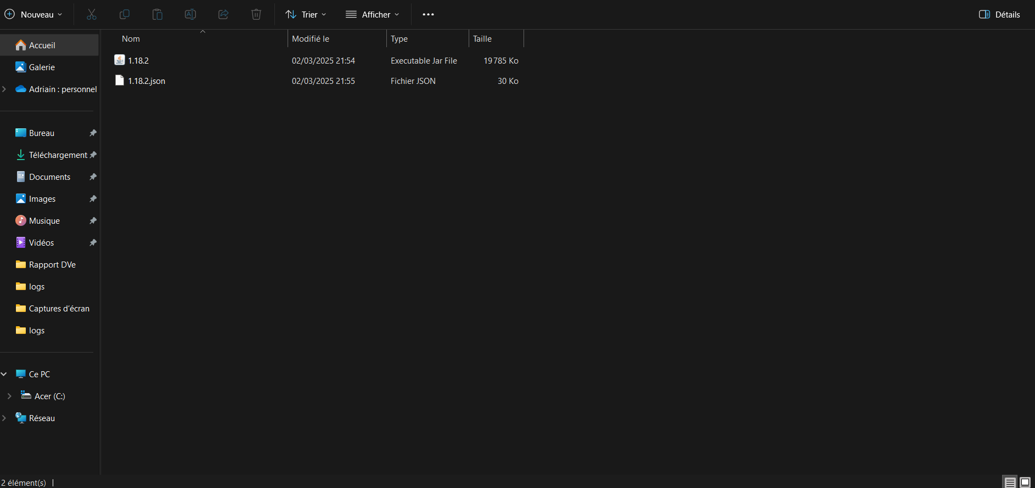Open the three-dots more options menu

click(x=428, y=14)
